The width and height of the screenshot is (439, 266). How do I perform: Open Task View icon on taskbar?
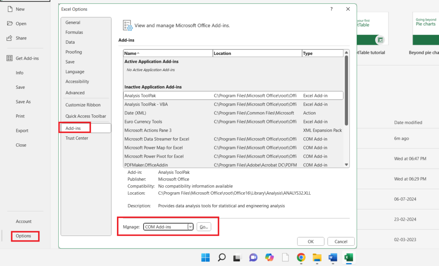tap(237, 257)
